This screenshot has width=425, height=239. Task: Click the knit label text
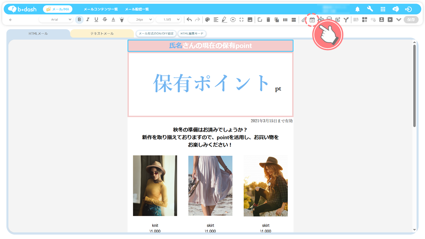[155, 225]
